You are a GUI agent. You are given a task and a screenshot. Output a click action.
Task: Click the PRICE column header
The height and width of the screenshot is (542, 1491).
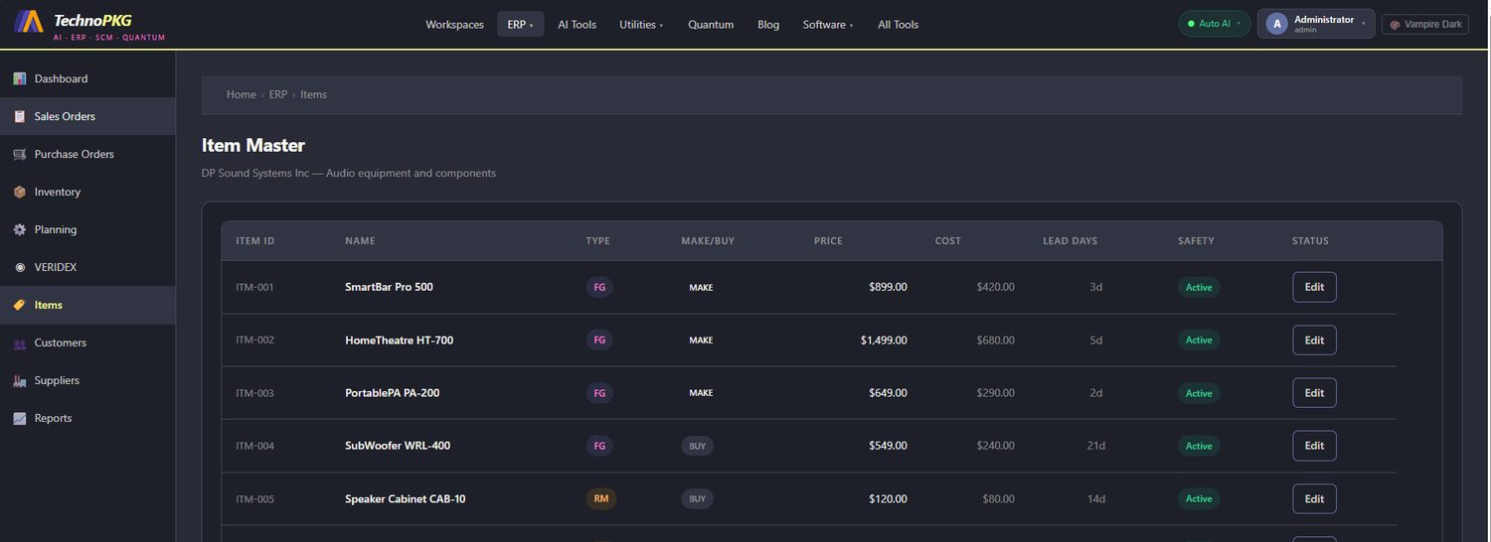pyautogui.click(x=828, y=241)
